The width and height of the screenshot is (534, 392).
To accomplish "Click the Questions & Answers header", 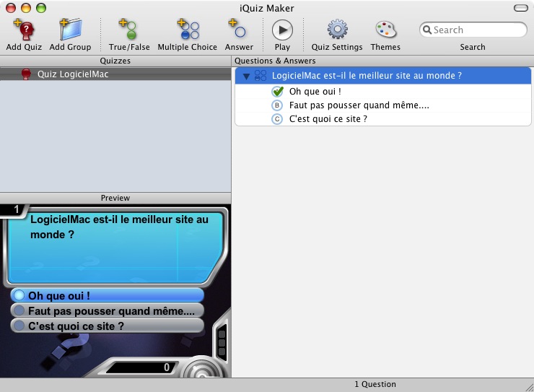I will pos(382,61).
